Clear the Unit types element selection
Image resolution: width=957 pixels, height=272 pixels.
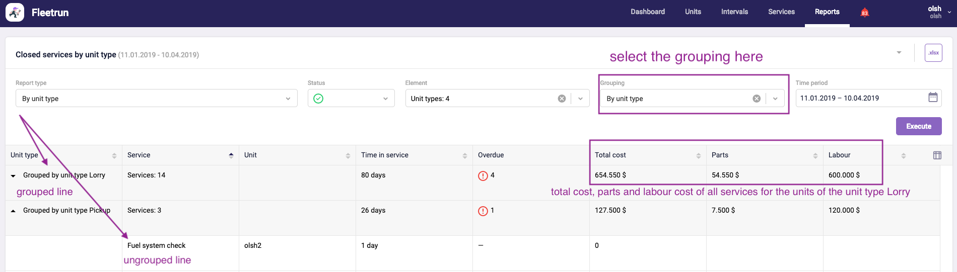coord(562,99)
